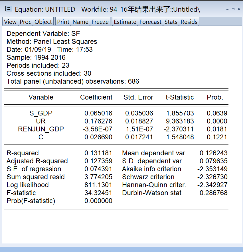Click the S.E. of regression value 0.074391
This screenshot has height=252, width=243.
[x=98, y=169]
